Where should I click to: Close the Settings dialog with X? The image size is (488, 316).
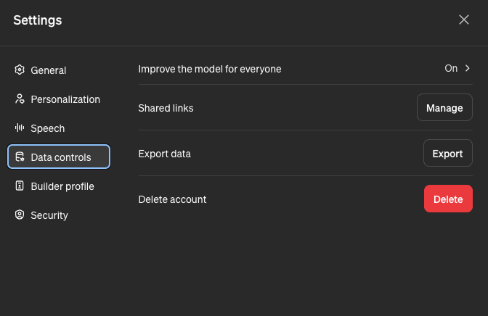pos(464,20)
